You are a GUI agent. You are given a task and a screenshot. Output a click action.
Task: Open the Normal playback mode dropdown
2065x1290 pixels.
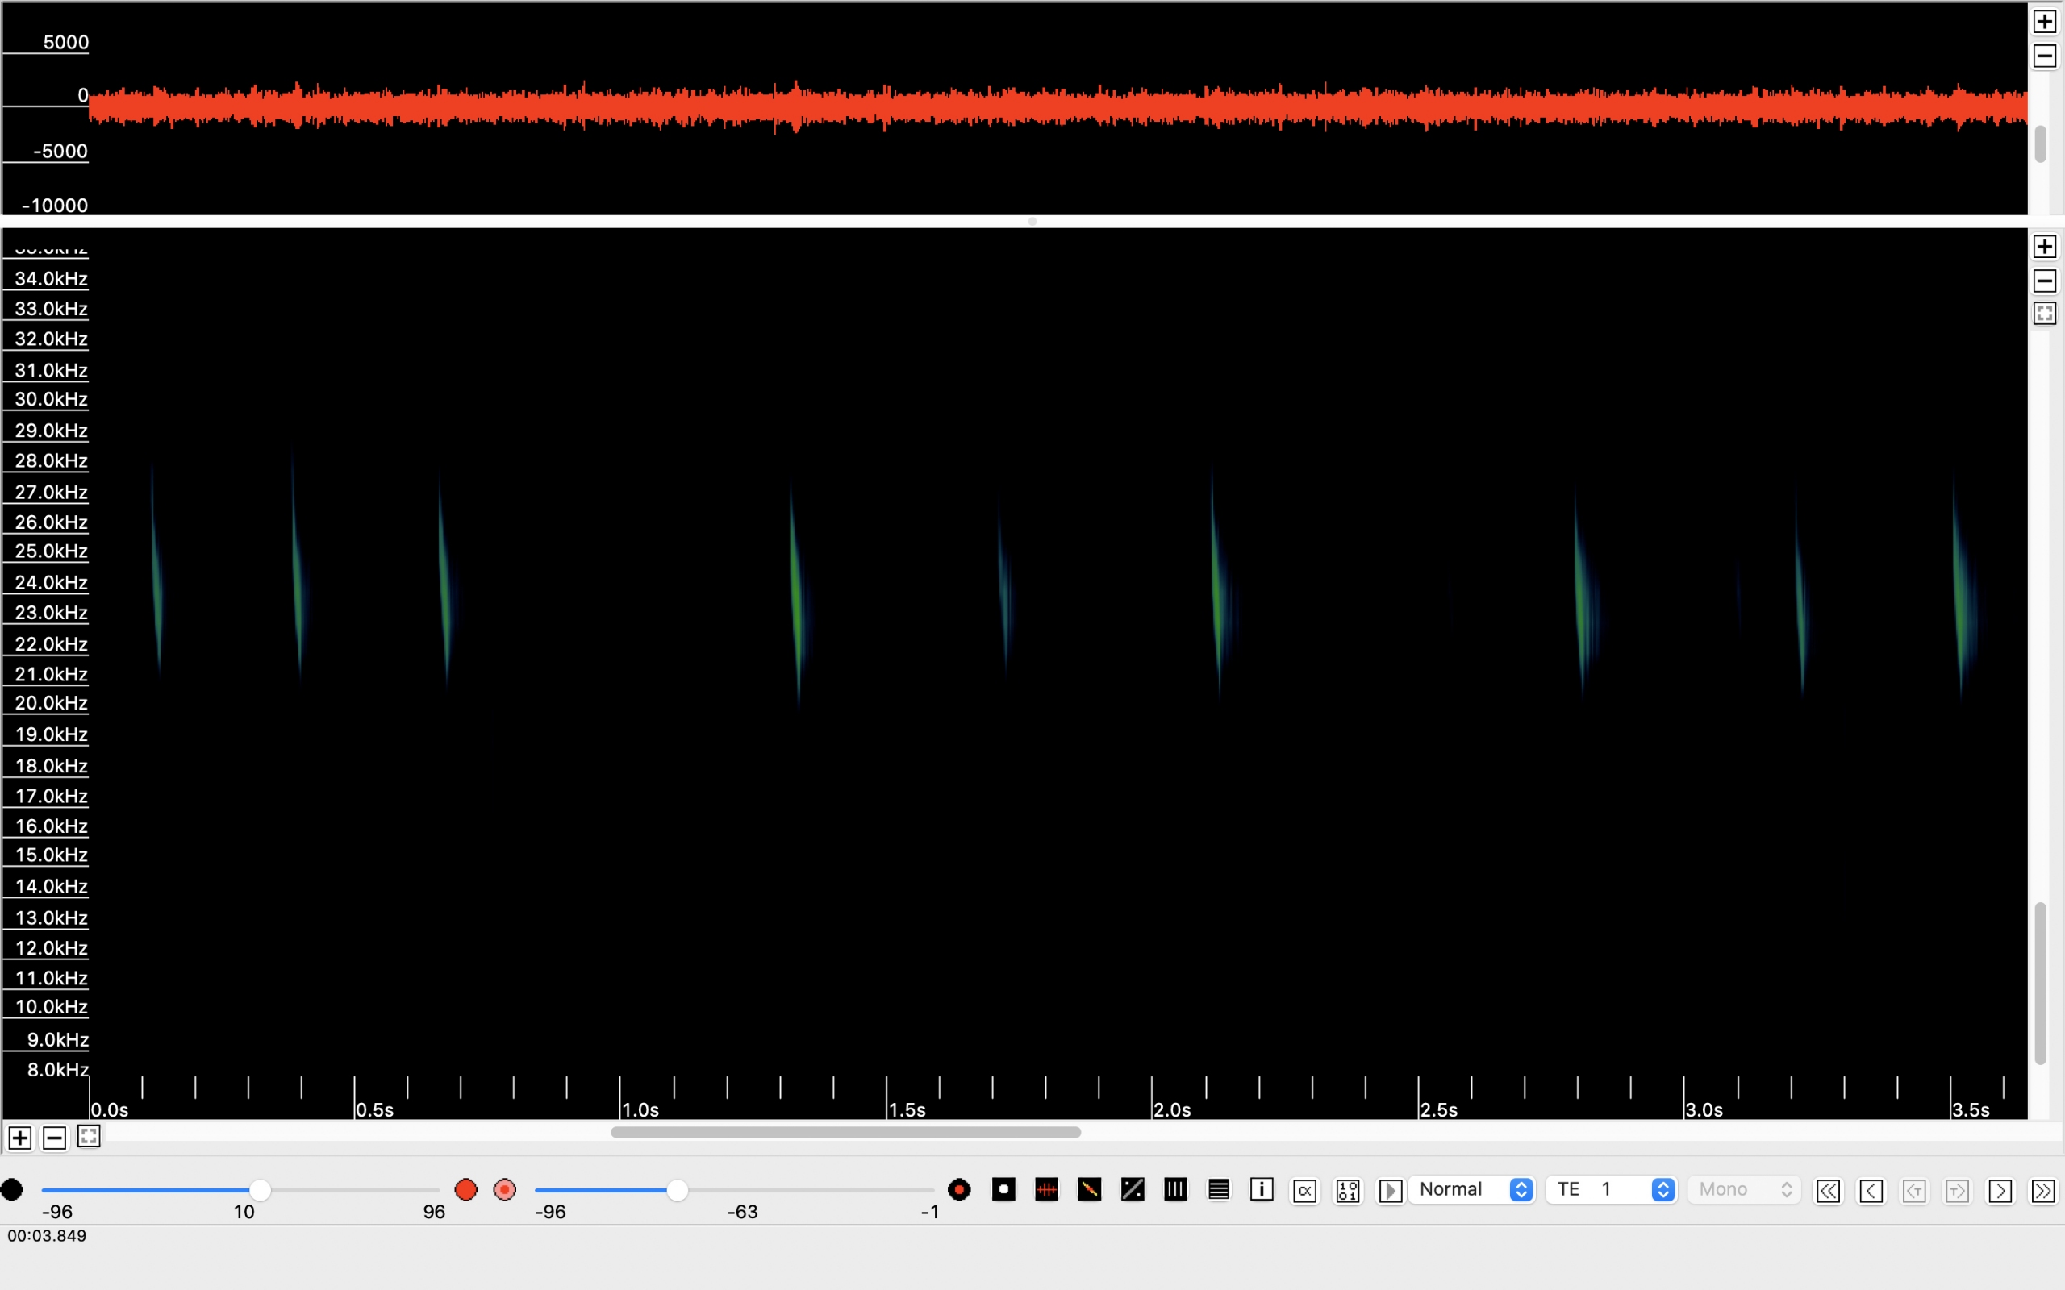[x=1474, y=1189]
